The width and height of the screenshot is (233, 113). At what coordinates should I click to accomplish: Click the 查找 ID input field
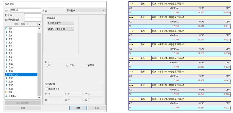point(33,15)
